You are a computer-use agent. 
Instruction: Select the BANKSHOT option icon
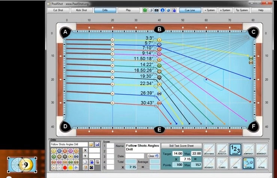(261, 150)
